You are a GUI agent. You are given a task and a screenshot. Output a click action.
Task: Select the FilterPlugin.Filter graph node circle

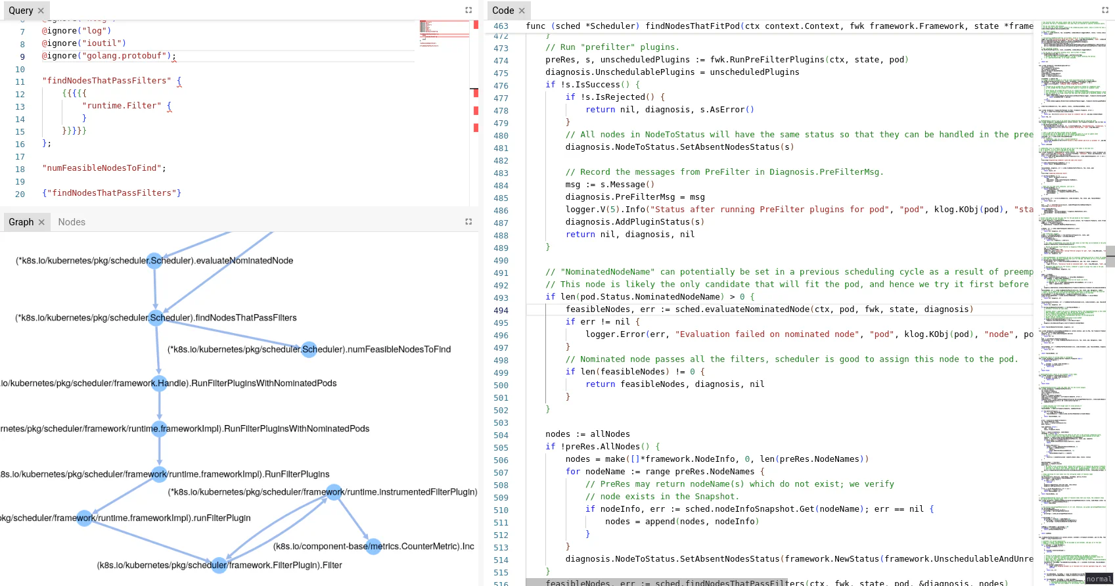tap(219, 565)
